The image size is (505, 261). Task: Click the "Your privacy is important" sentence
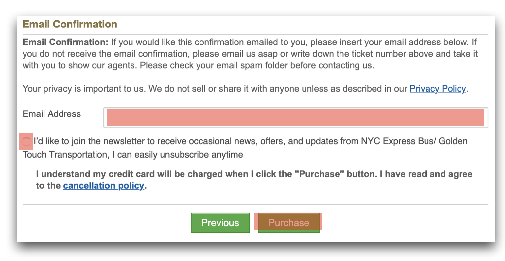tap(245, 89)
